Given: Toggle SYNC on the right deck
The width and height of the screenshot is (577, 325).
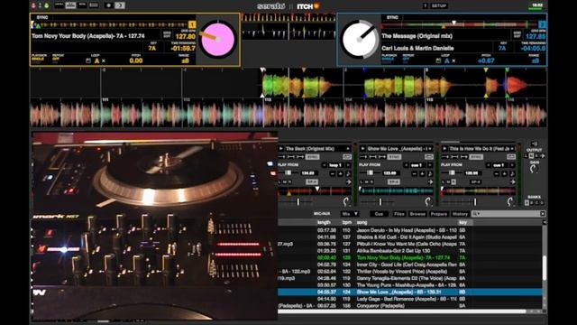Looking at the screenshot, I should click(392, 17).
